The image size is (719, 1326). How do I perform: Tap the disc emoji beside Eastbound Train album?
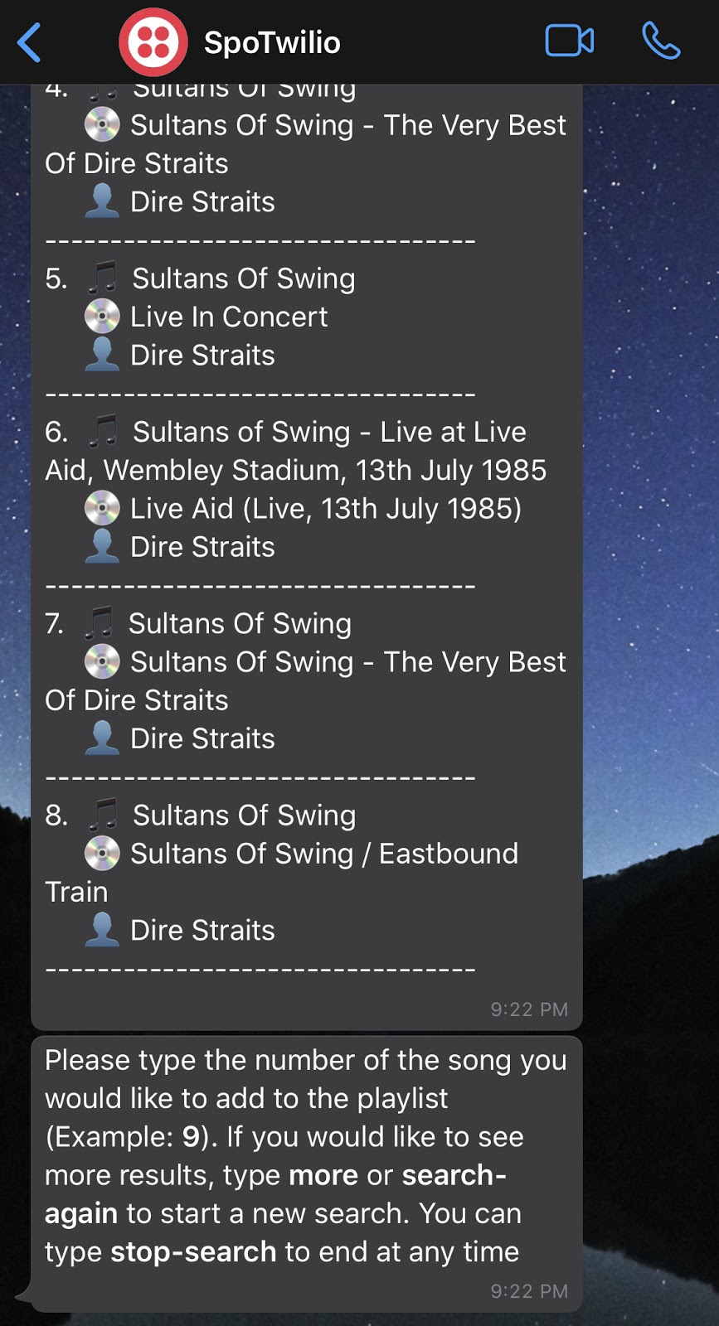tap(102, 853)
